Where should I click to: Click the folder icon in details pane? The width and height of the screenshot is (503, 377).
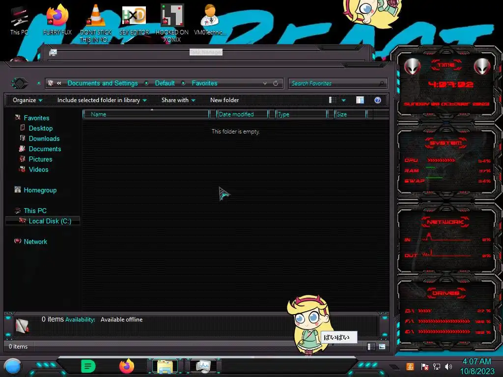(22, 326)
